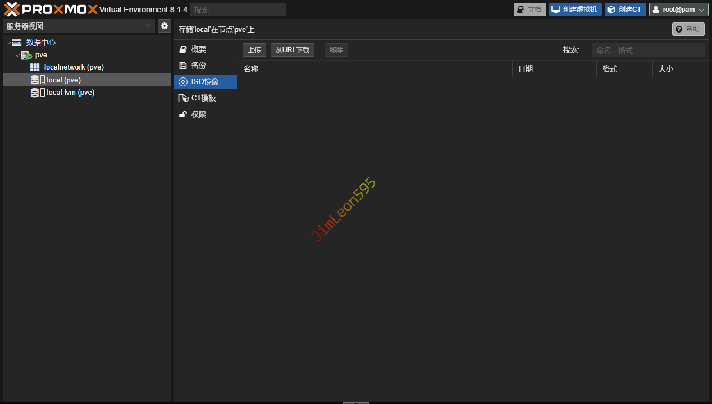
Task: Collapse the 数据中心 tree node
Action: click(8, 43)
